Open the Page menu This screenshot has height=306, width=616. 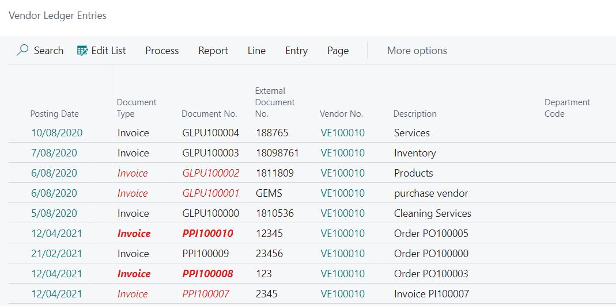338,51
